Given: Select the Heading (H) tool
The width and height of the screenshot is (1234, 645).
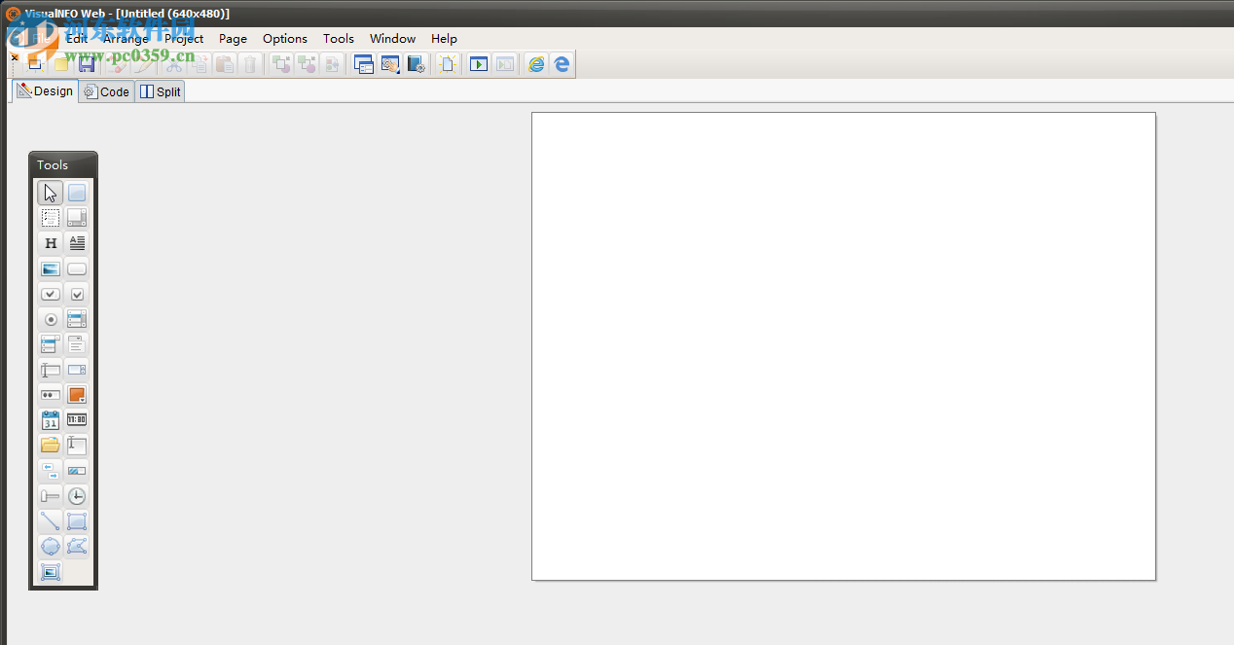Looking at the screenshot, I should click(x=51, y=243).
